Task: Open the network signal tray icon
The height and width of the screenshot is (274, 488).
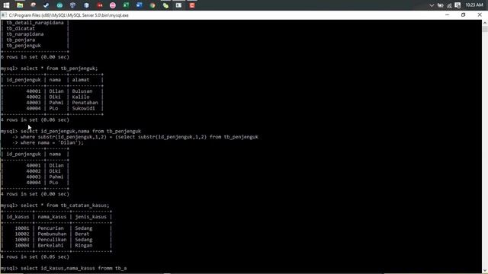Action: (x=449, y=5)
